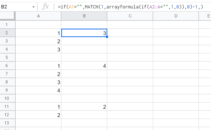Click the fx function icon

[x=45, y=7]
